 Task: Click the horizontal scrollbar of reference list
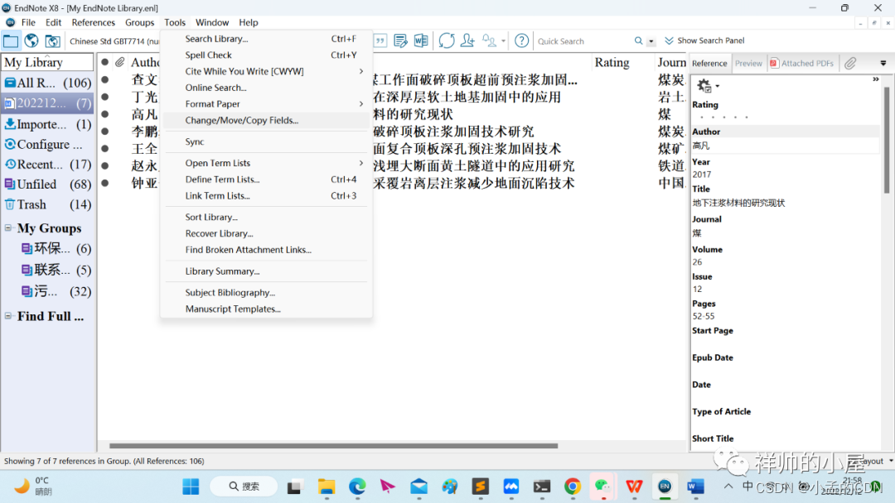333,446
